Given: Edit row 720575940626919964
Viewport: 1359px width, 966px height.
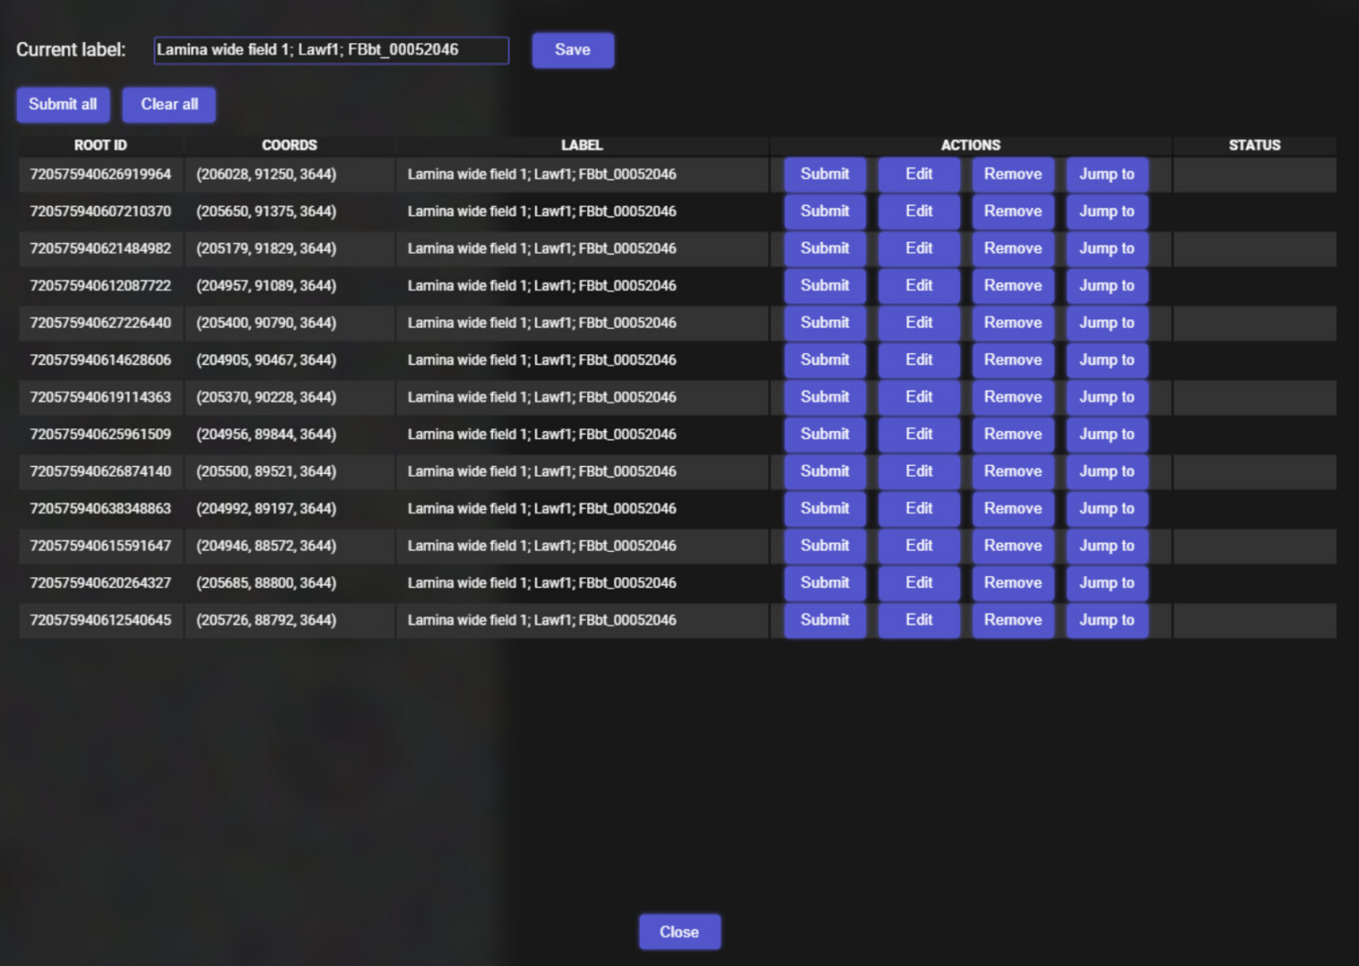Looking at the screenshot, I should (x=919, y=174).
